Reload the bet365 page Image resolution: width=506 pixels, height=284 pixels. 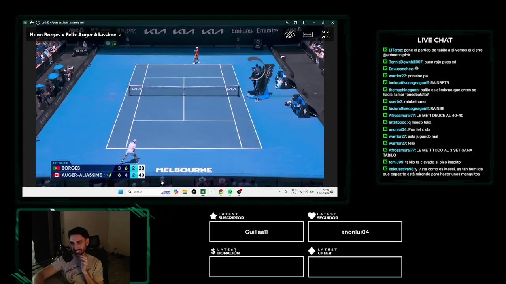click(38, 23)
